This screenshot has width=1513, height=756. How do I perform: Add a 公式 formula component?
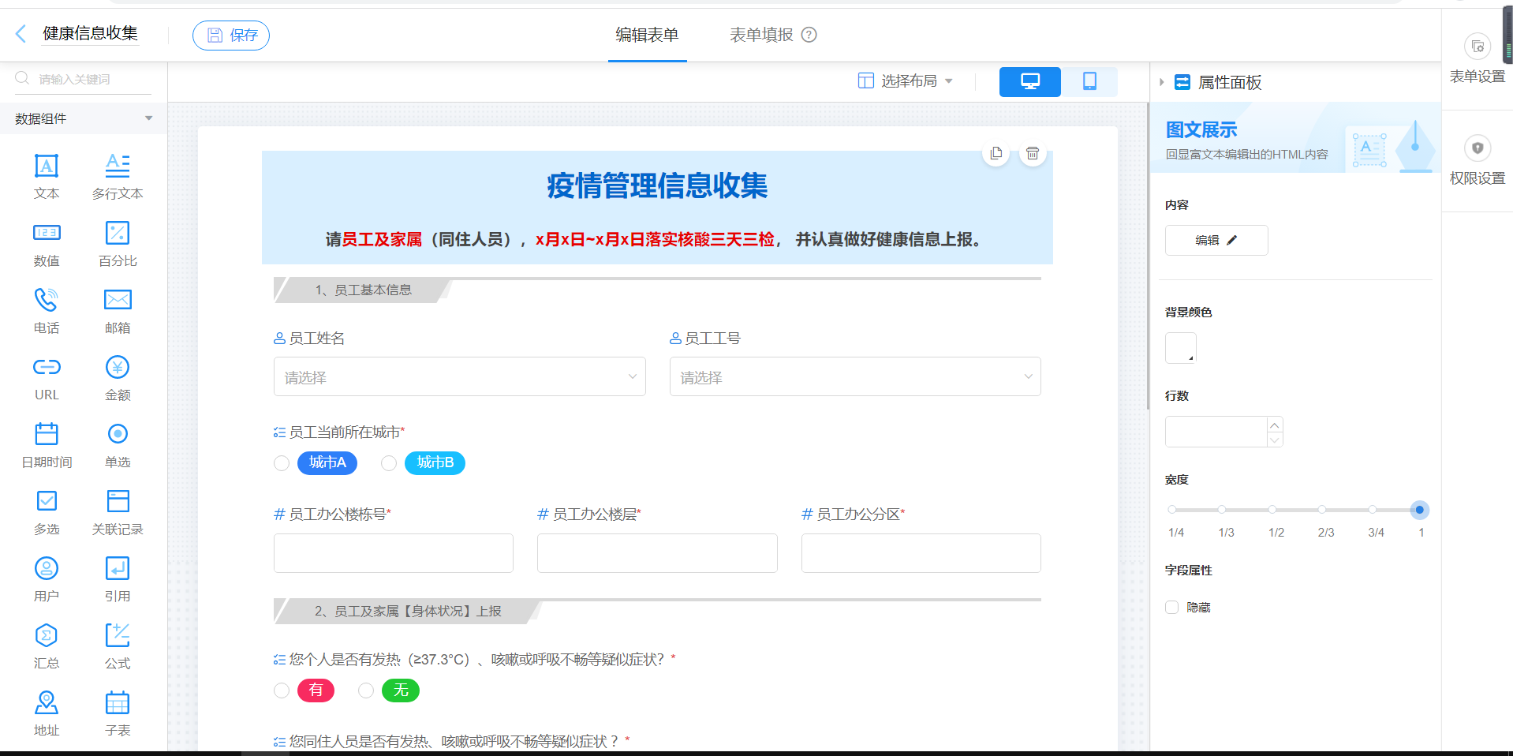click(118, 646)
